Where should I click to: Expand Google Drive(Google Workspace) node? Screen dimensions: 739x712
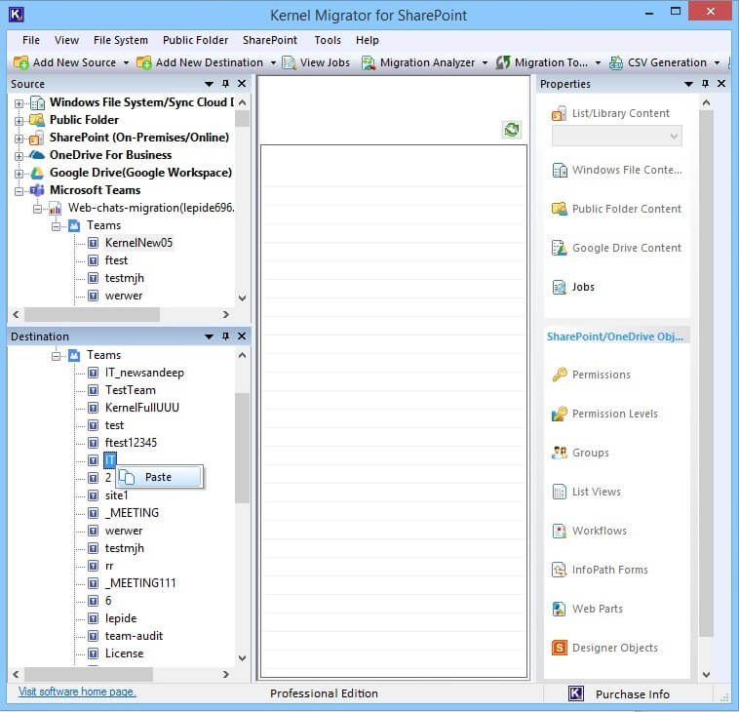coord(19,174)
